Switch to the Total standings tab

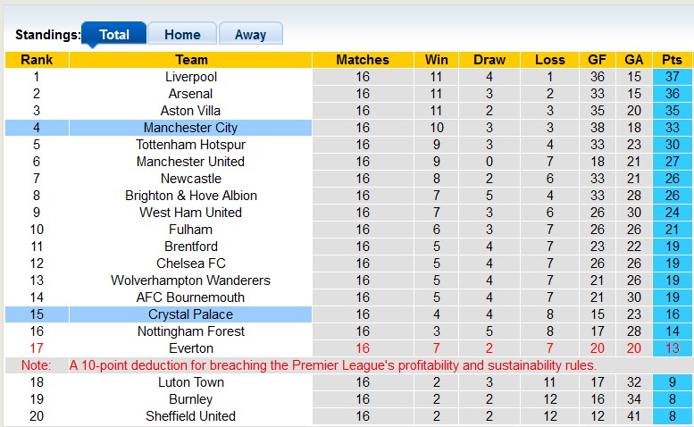(113, 35)
